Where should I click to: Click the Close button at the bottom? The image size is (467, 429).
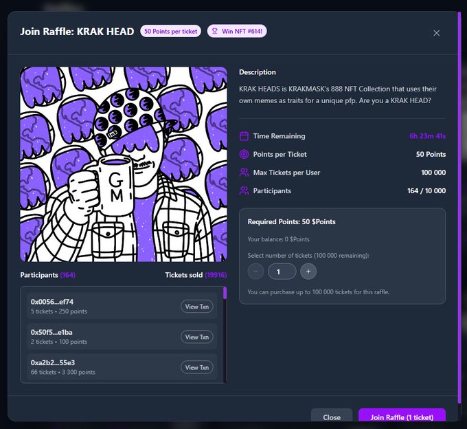pyautogui.click(x=332, y=416)
